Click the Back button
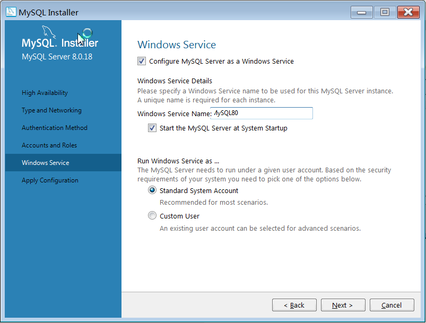This screenshot has height=323, width=426. [x=294, y=305]
